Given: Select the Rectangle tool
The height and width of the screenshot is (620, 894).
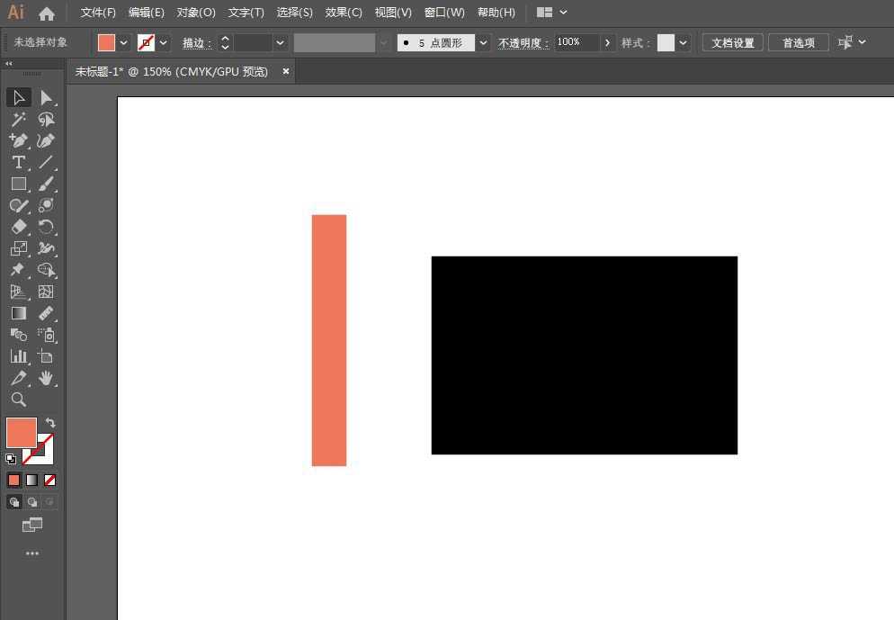Looking at the screenshot, I should tap(18, 184).
